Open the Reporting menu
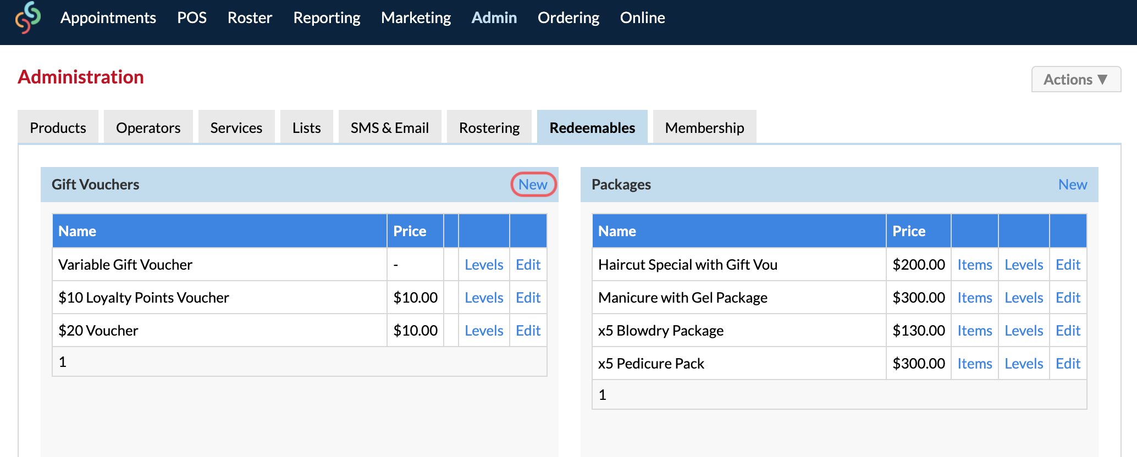The height and width of the screenshot is (457, 1137). point(327,18)
